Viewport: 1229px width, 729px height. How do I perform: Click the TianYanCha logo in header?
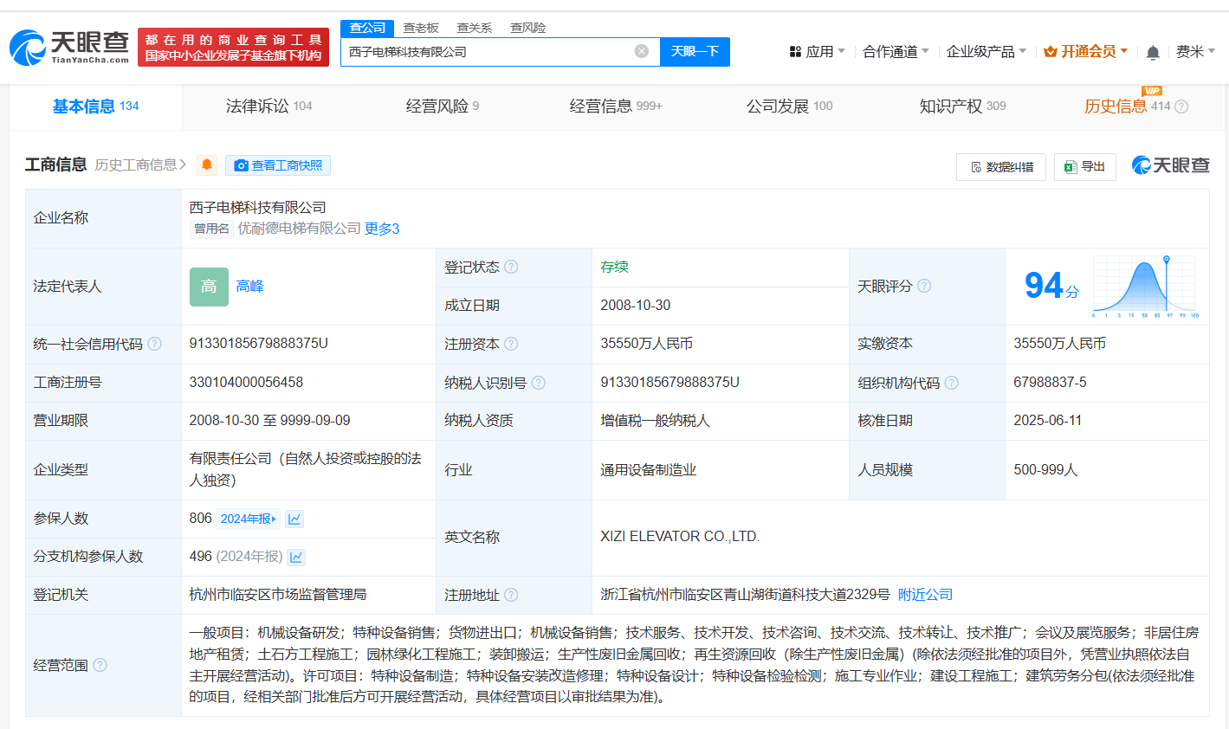69,47
